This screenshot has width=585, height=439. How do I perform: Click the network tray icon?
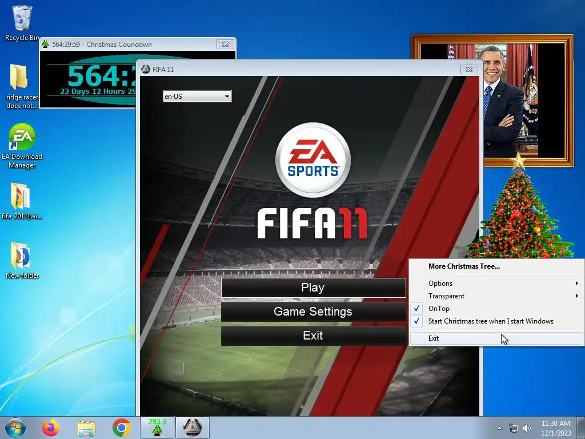tap(514, 428)
